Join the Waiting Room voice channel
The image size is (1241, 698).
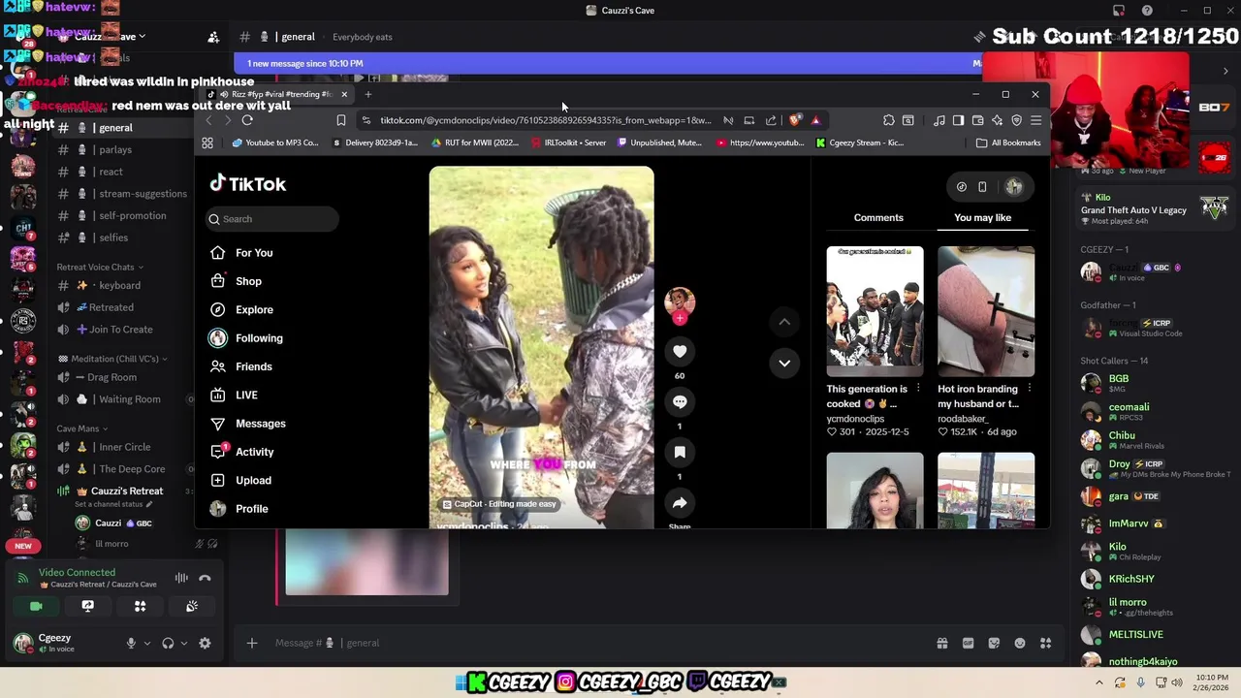click(124, 399)
